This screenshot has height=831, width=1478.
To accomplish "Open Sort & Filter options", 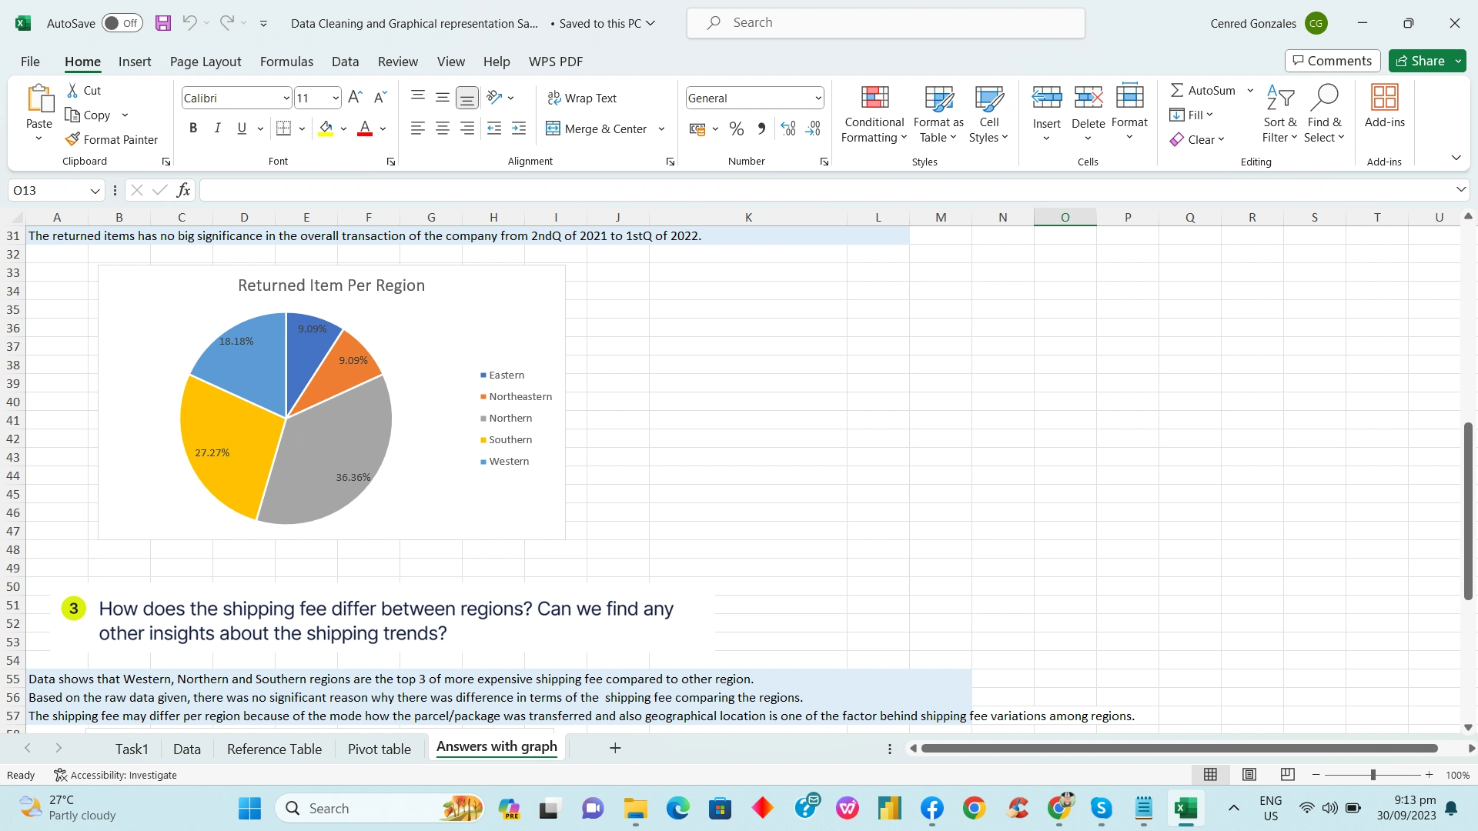I will point(1279,114).
